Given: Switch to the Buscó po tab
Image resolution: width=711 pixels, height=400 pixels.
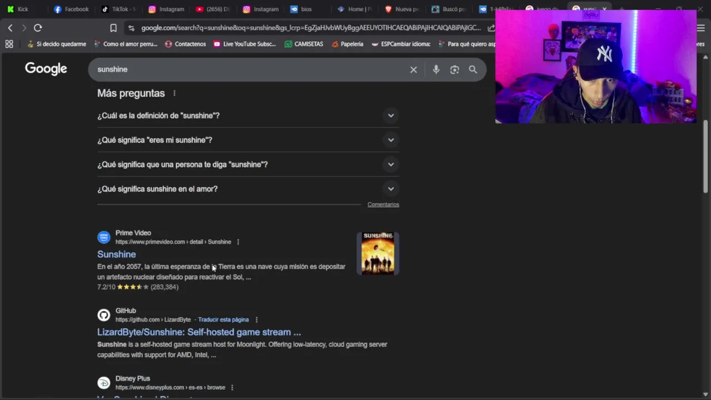Looking at the screenshot, I should coord(449,9).
